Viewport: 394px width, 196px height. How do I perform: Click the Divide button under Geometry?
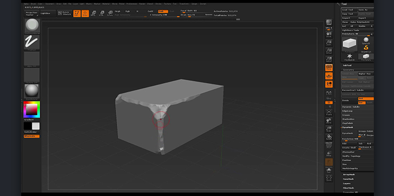349,100
